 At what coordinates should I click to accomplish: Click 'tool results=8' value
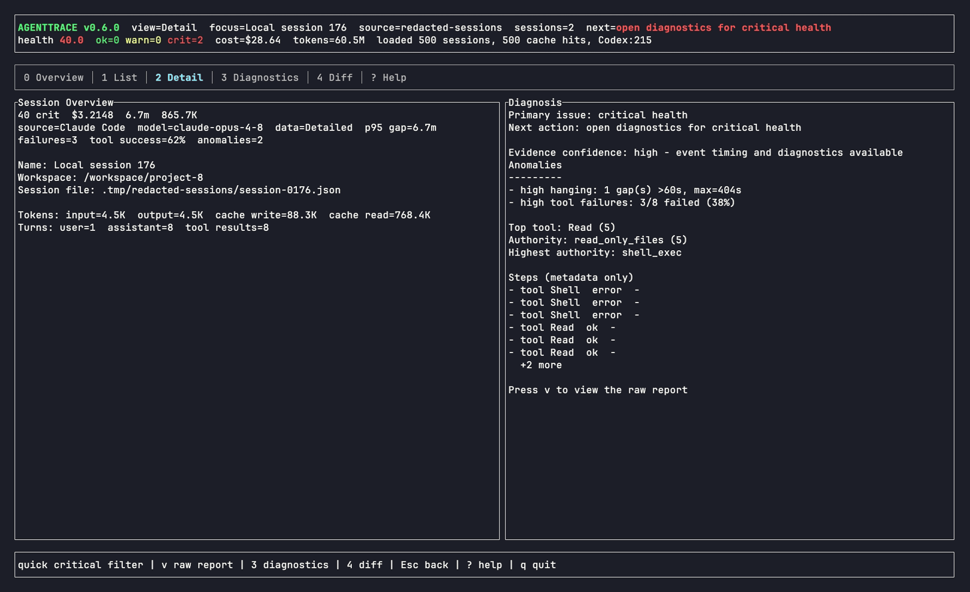click(x=227, y=228)
